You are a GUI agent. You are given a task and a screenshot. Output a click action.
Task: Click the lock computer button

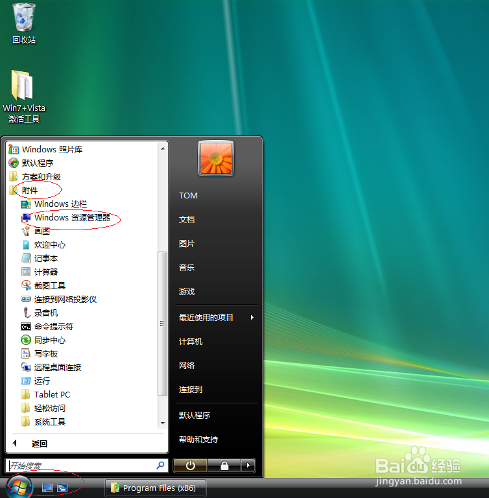click(x=224, y=466)
